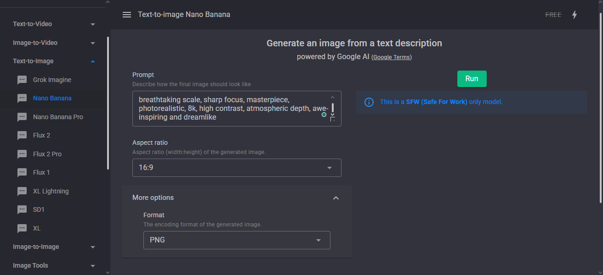Image resolution: width=603 pixels, height=275 pixels.
Task: Select Flux 1 model in sidebar
Action: 41,172
